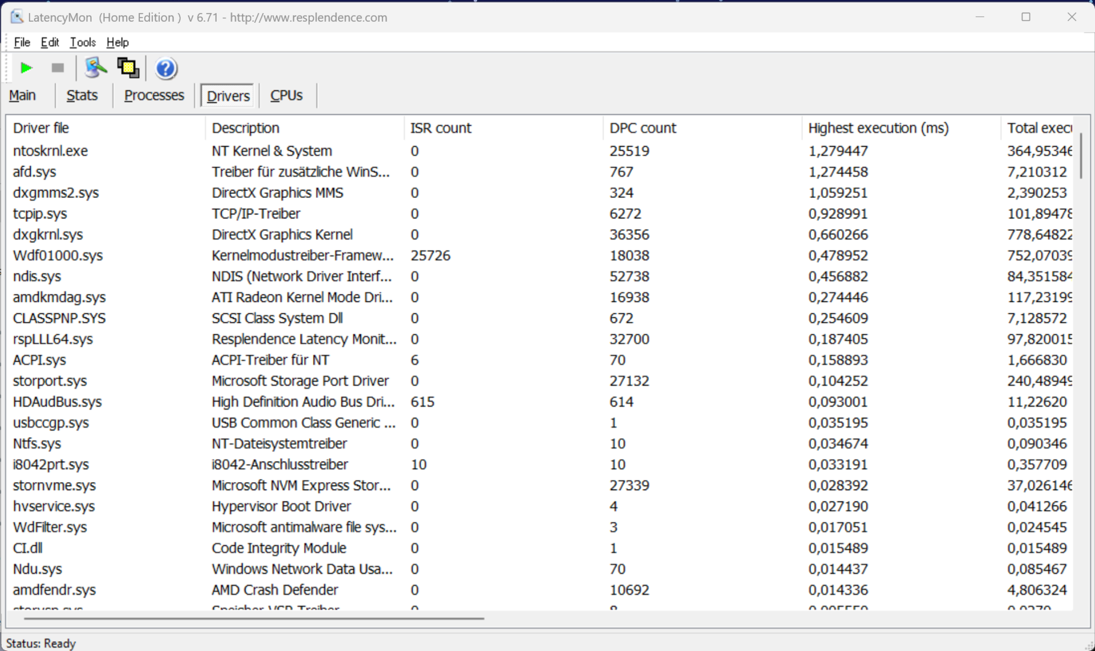Open the options wizard icon in the toolbar
This screenshot has width=1095, height=651.
pyautogui.click(x=95, y=68)
